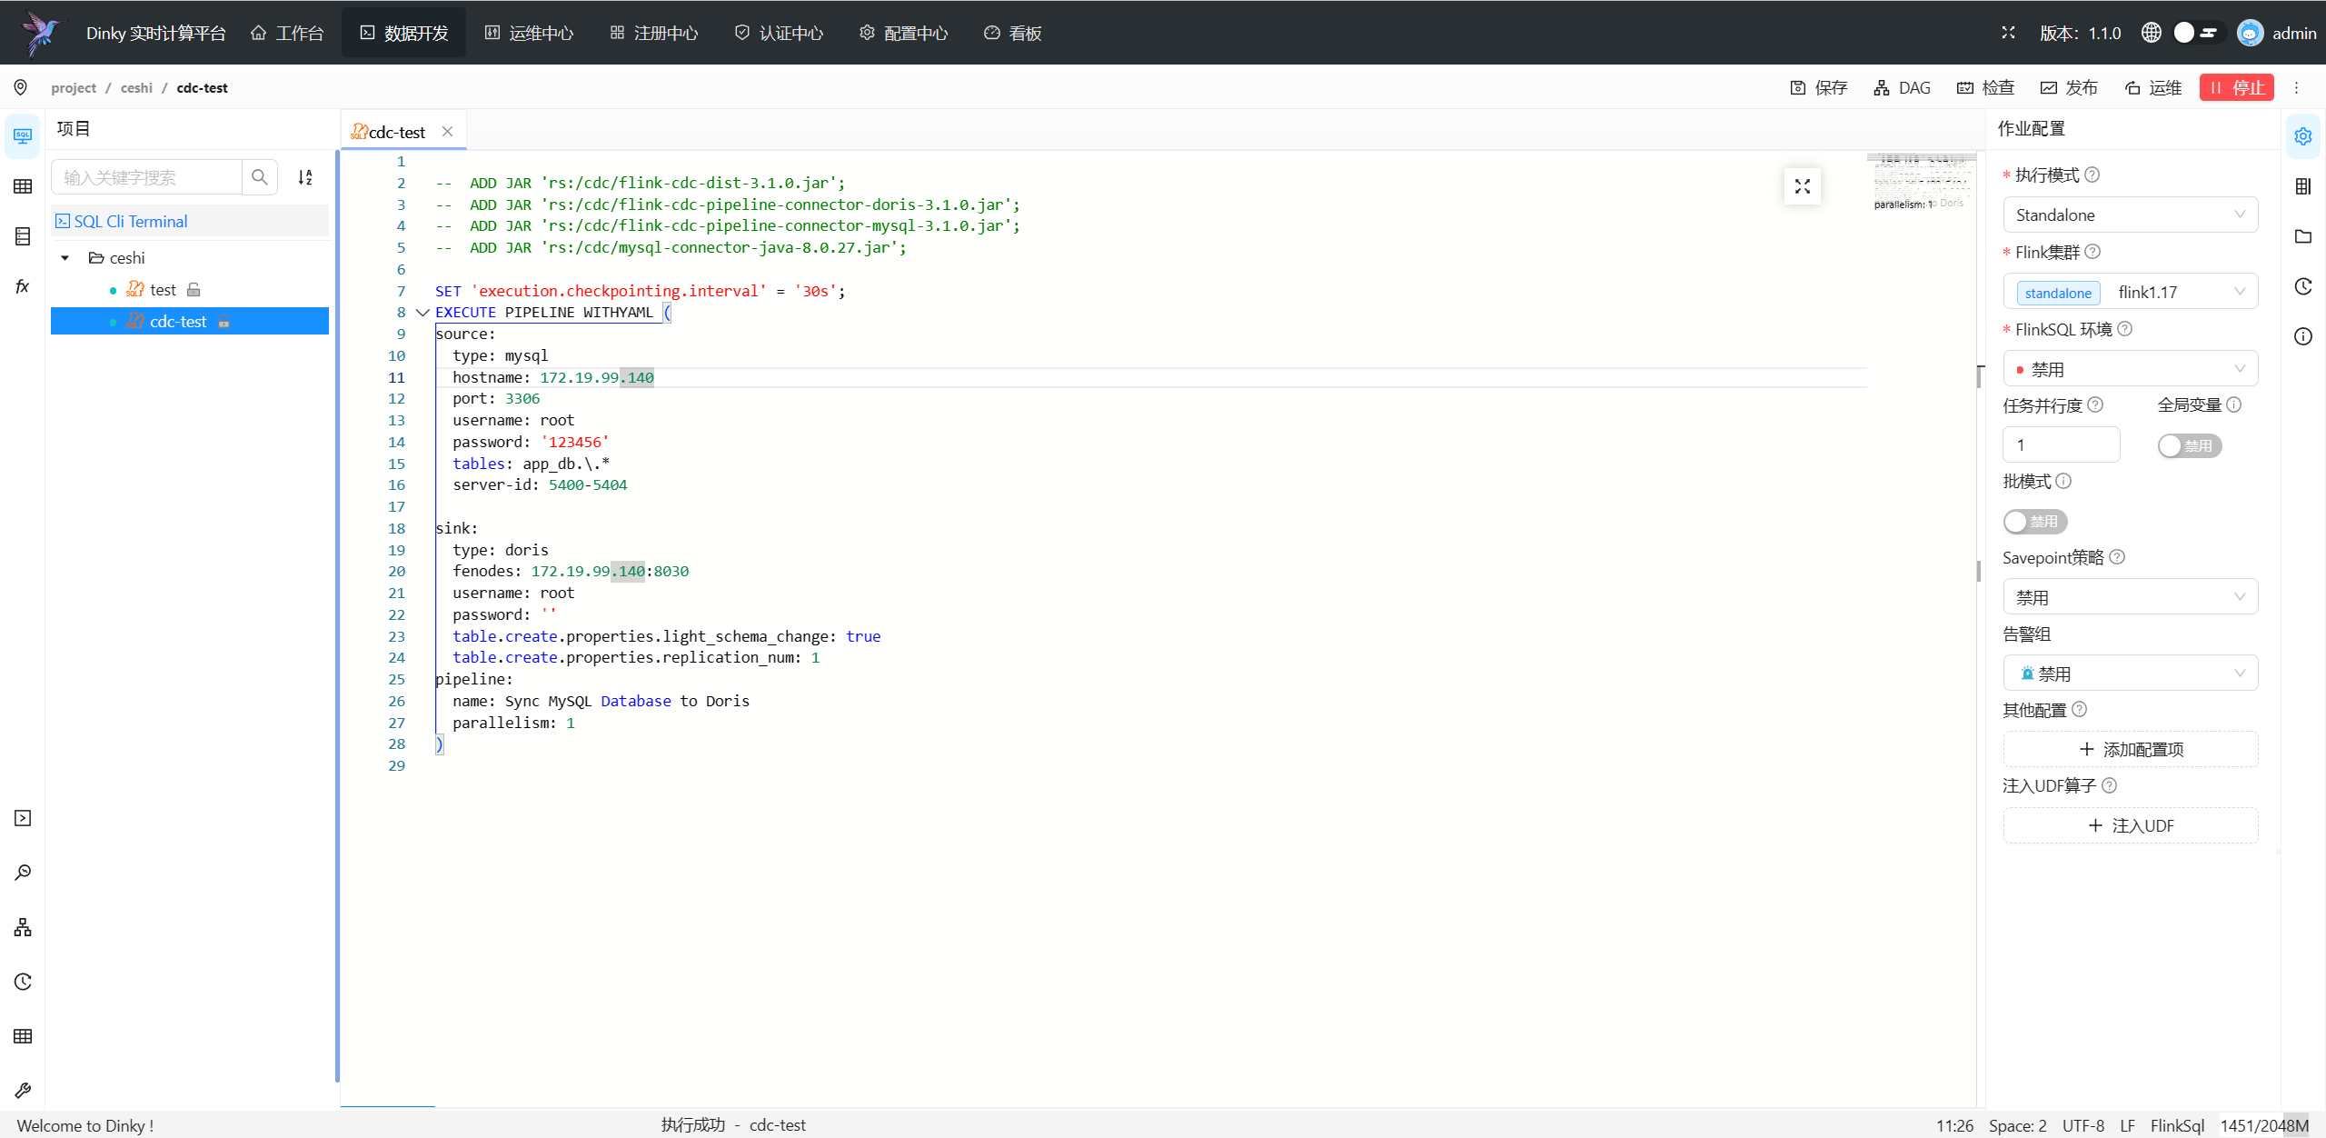Screen dimensions: 2326x1138
Task: Click the 检查 check button
Action: [1986, 87]
